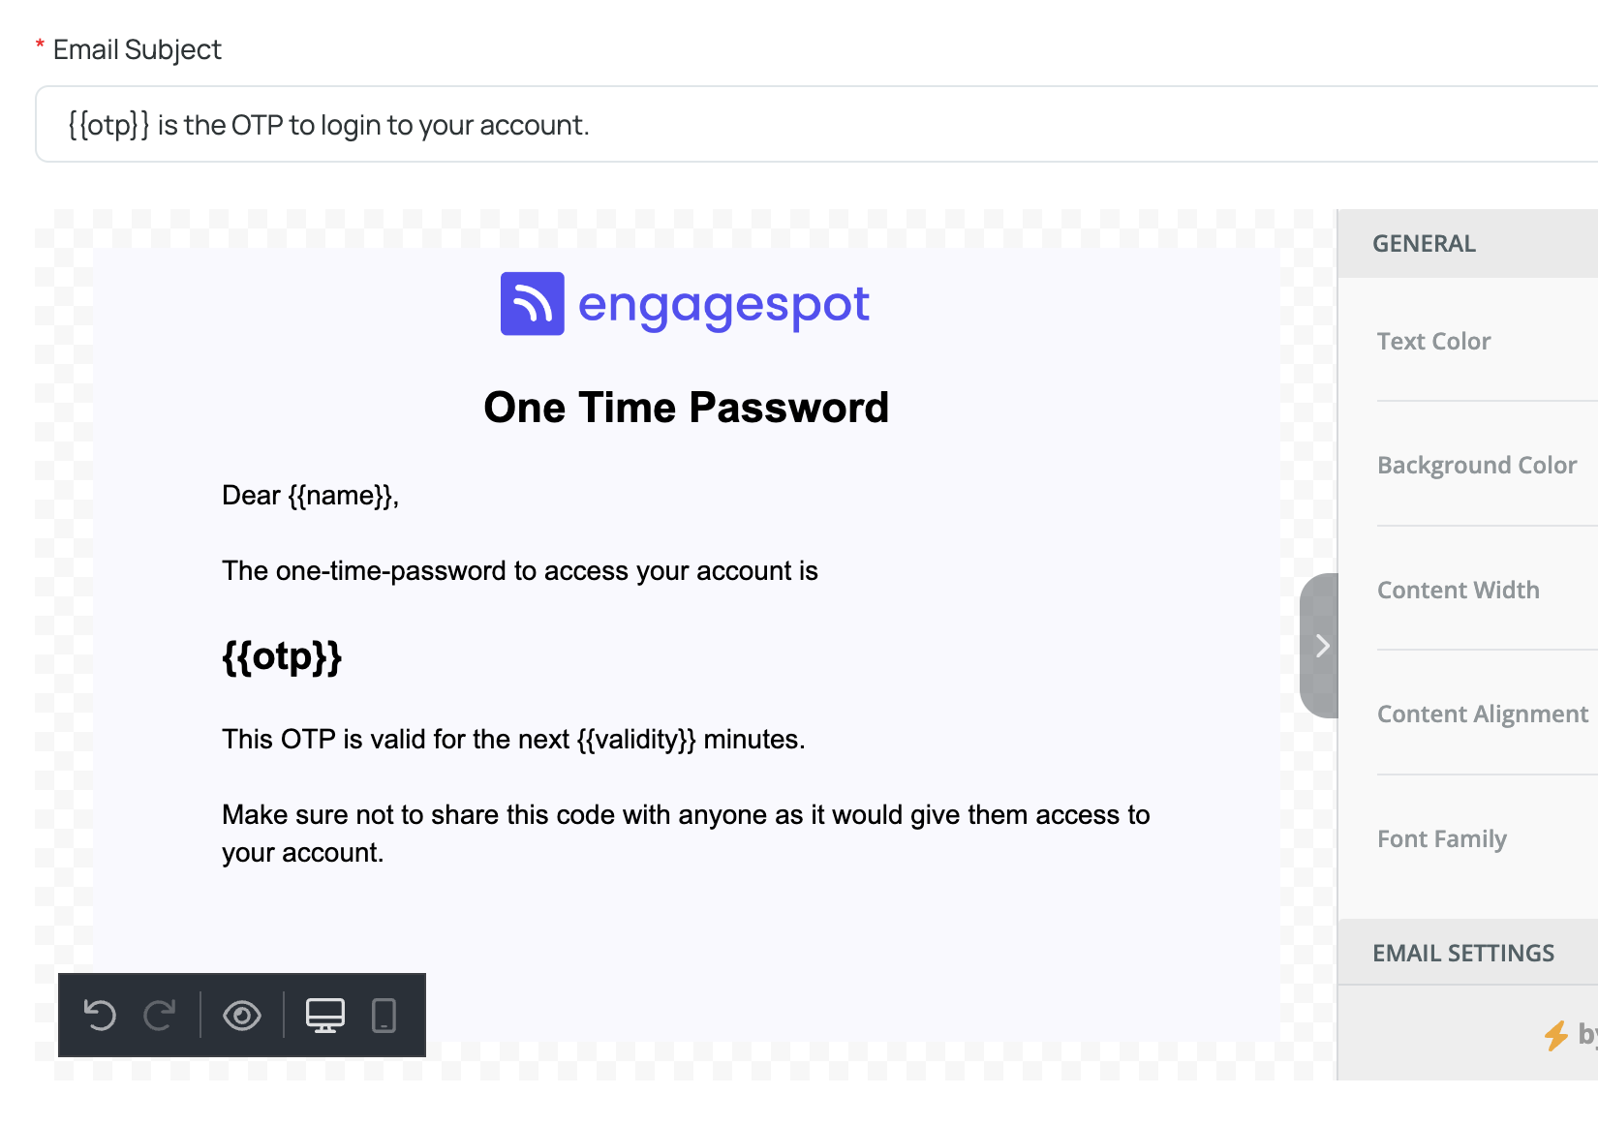Switch to mobile view icon
This screenshot has width=1598, height=1125.
coord(384,1016)
